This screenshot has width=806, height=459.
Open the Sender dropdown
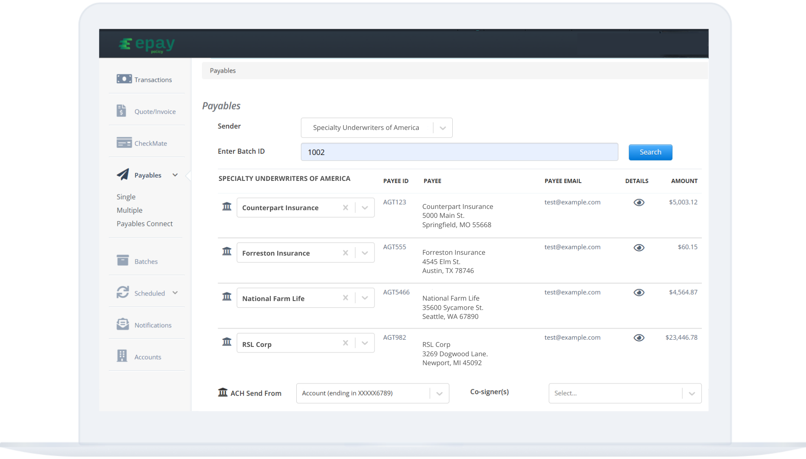[x=443, y=128]
